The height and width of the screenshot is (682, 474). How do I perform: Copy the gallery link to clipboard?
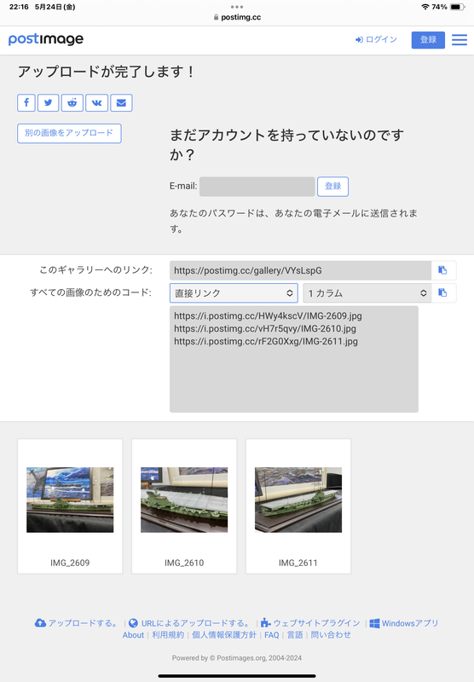point(442,270)
